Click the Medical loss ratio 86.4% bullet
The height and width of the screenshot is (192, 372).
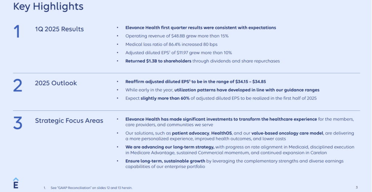[x=171, y=44]
